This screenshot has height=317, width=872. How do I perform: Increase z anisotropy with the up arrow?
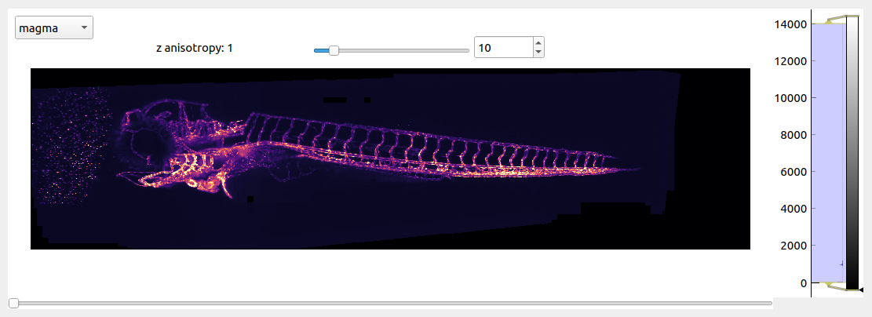538,43
